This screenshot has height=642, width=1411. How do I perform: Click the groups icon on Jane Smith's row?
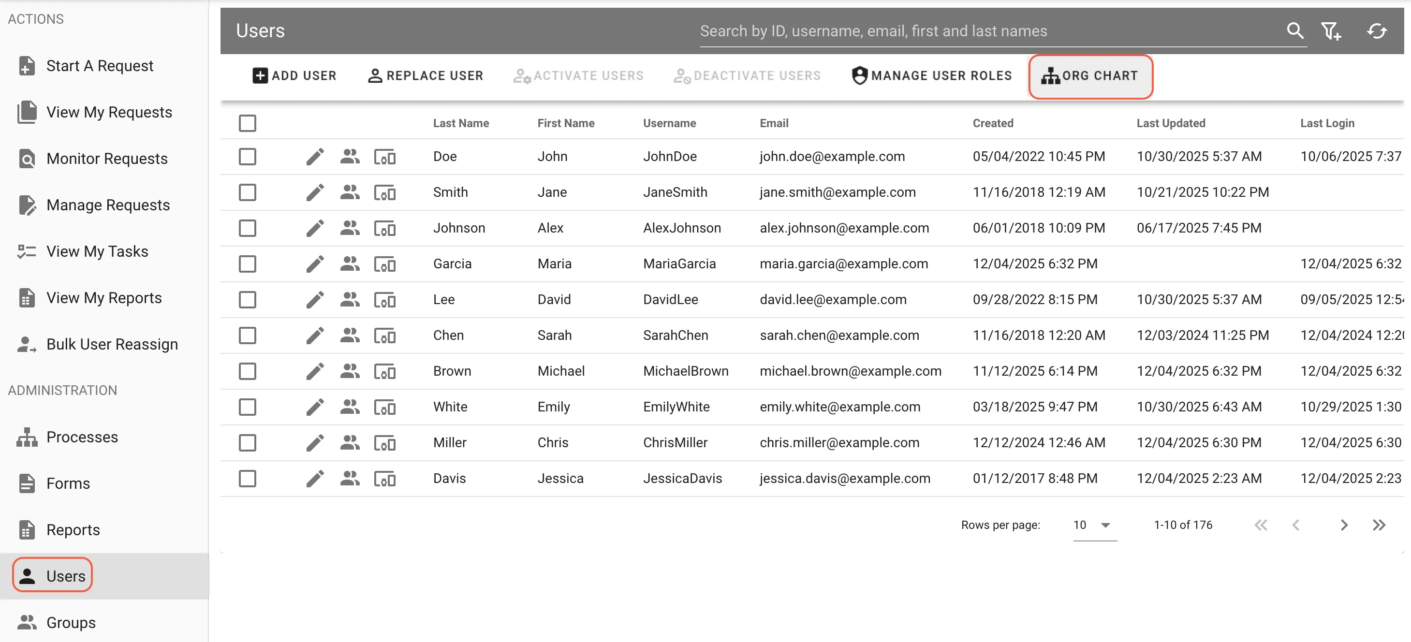[350, 192]
